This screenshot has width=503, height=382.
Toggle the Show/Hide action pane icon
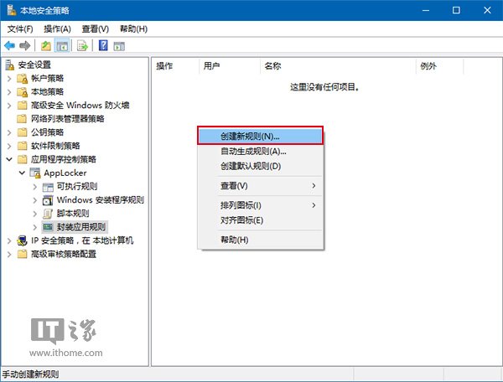(119, 46)
